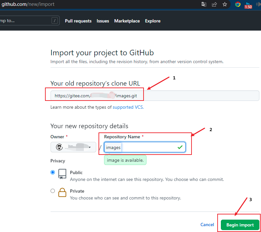Click the 'Public' privacy label
The height and width of the screenshot is (232, 261).
[x=76, y=172]
